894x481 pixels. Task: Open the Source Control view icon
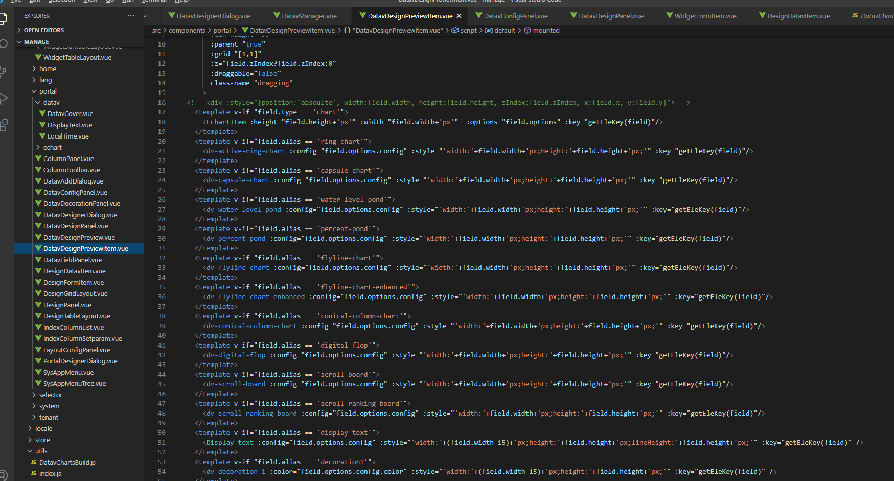[3, 71]
